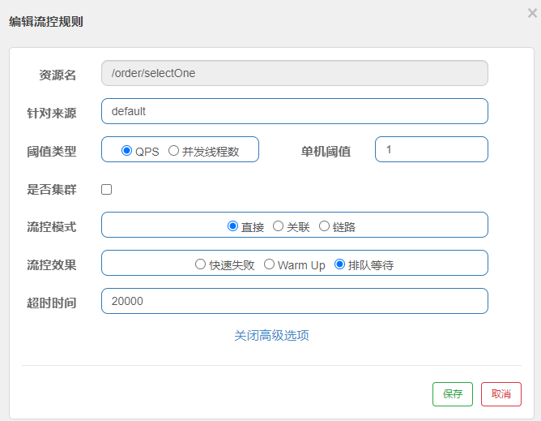Choose 链路 flow control mode
This screenshot has height=421, width=541.
coord(324,226)
